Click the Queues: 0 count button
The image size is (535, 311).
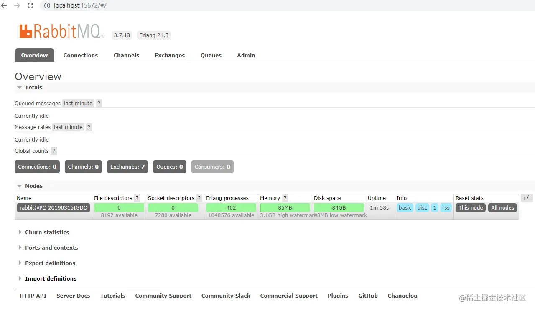pyautogui.click(x=170, y=167)
